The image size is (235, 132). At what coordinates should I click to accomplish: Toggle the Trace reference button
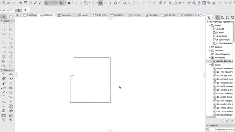click(86, 3)
